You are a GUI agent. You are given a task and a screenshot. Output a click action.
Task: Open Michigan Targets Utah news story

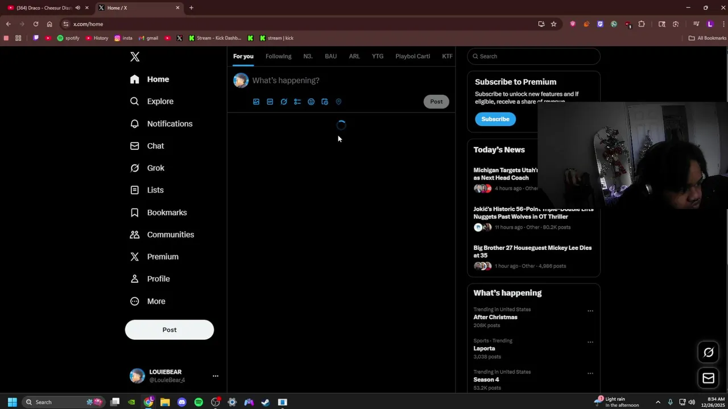[x=505, y=174]
